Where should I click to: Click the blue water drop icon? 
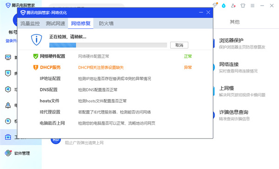[224, 6]
